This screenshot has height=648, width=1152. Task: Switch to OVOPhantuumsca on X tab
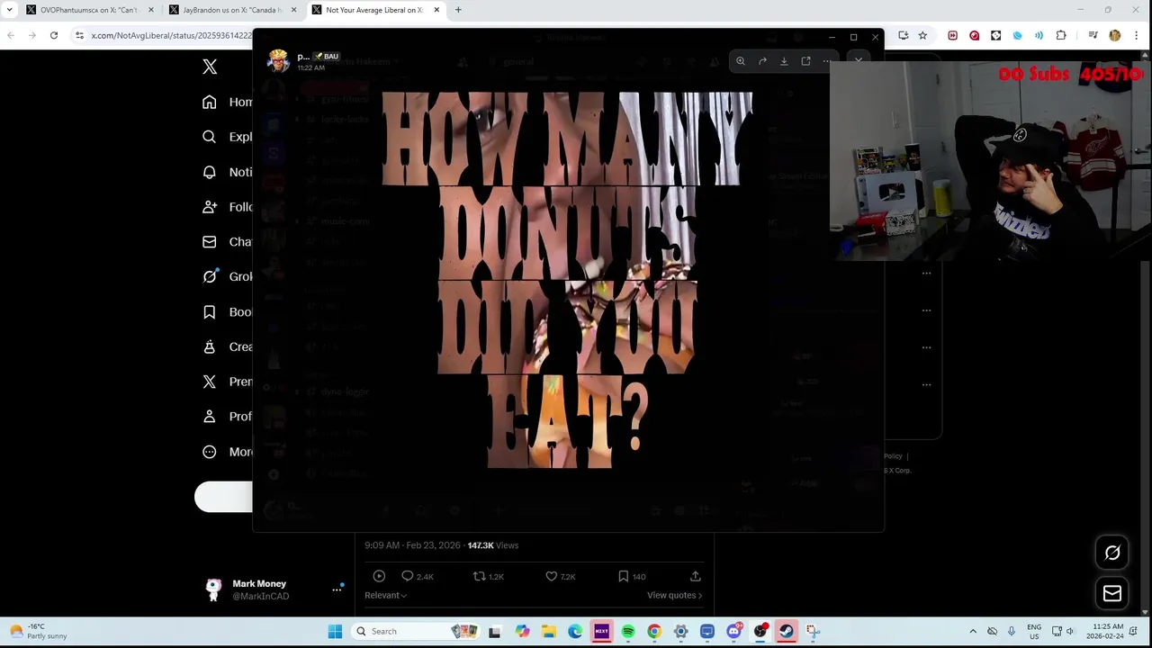88,10
